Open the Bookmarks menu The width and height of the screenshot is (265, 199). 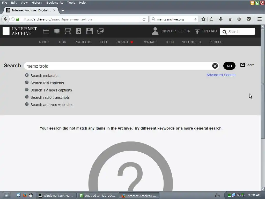click(55, 3)
